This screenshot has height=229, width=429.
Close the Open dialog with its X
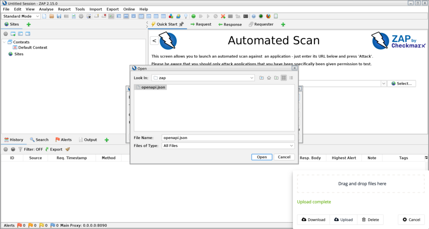(295, 68)
